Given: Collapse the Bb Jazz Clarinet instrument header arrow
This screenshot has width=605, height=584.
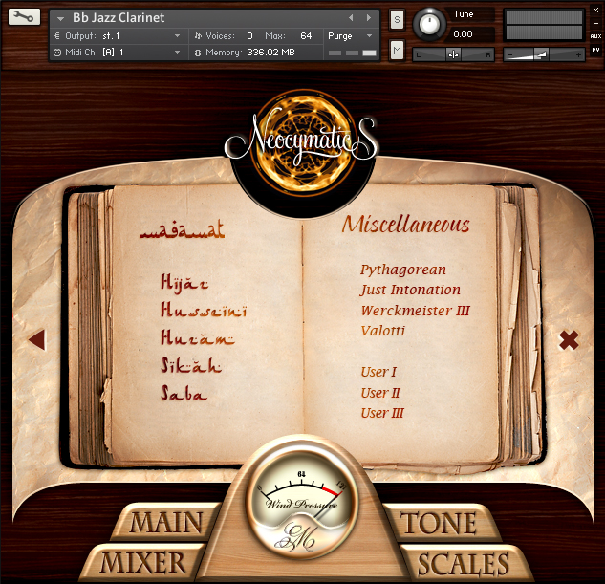Looking at the screenshot, I should coord(60,18).
